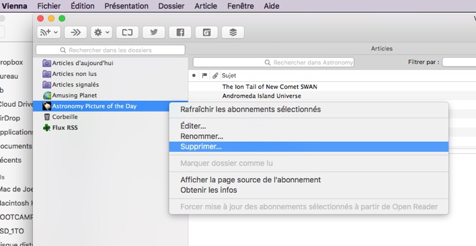Open the Article menu
The image size is (476, 246).
(206, 6)
